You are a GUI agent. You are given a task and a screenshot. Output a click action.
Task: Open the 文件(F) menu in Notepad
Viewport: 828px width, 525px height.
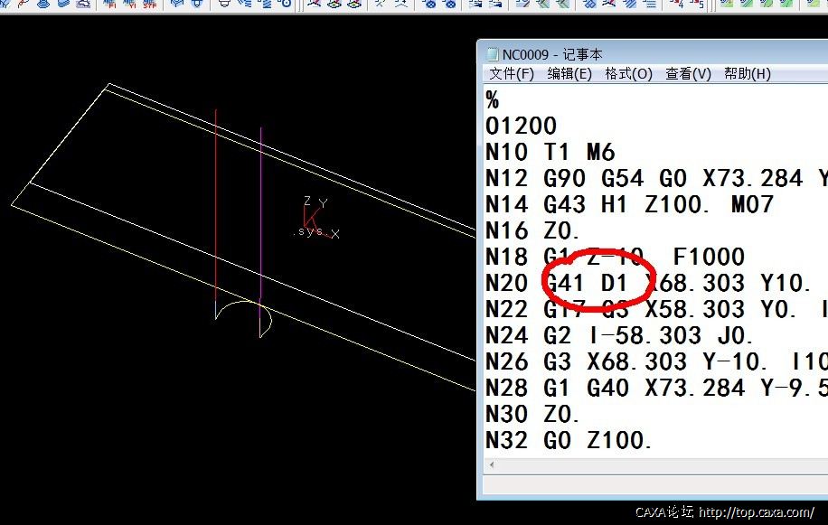point(511,74)
